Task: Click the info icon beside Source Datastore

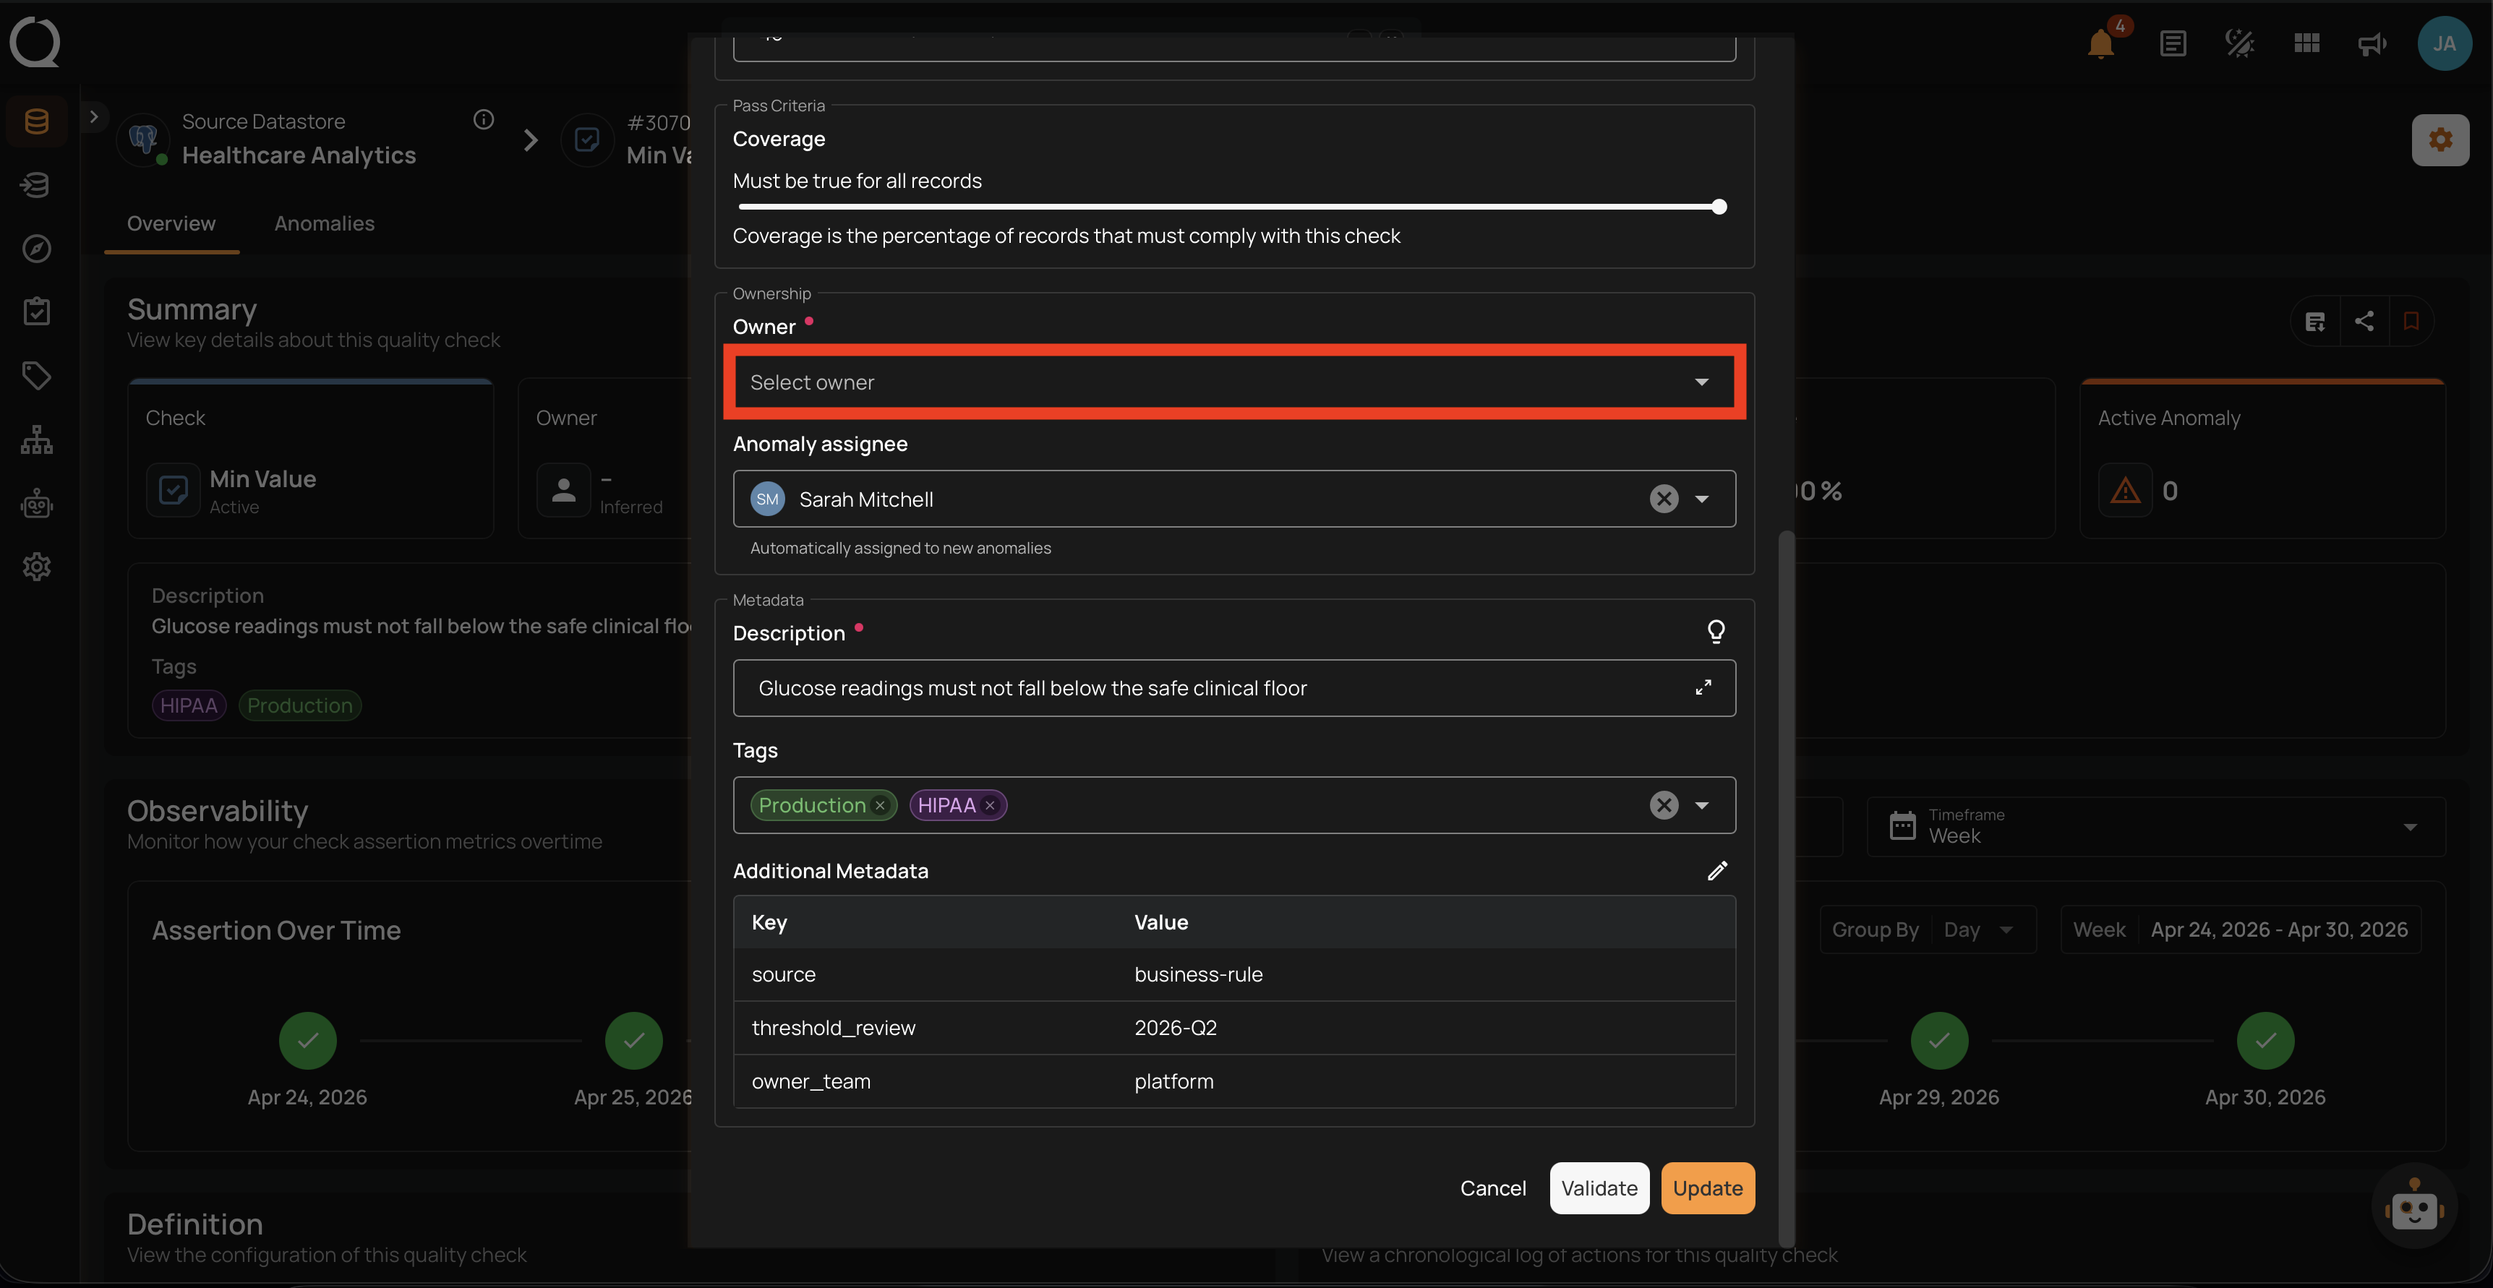Action: pyautogui.click(x=484, y=119)
